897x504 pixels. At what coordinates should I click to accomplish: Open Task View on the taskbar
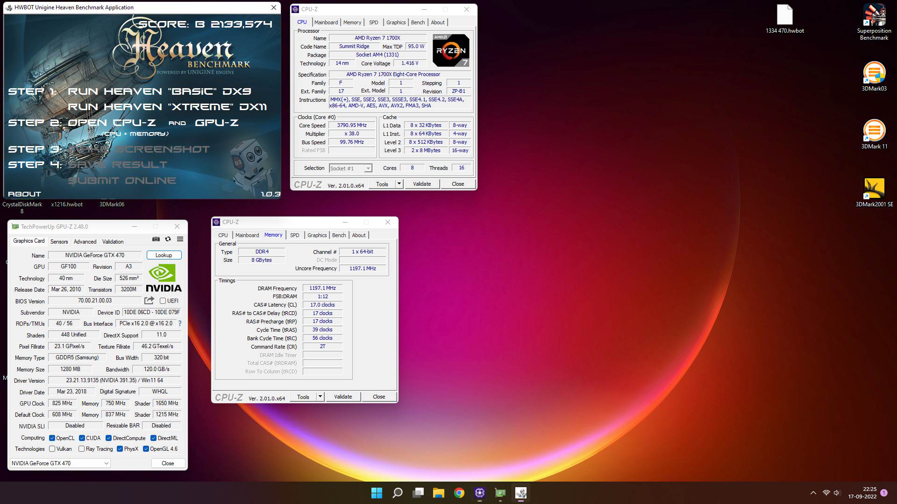coord(418,493)
